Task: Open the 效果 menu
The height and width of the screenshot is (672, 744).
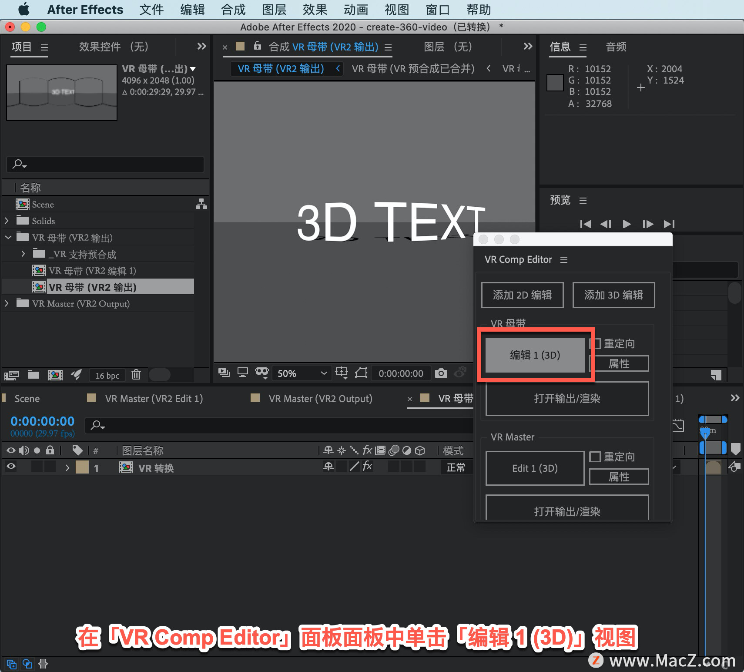Action: pos(315,10)
